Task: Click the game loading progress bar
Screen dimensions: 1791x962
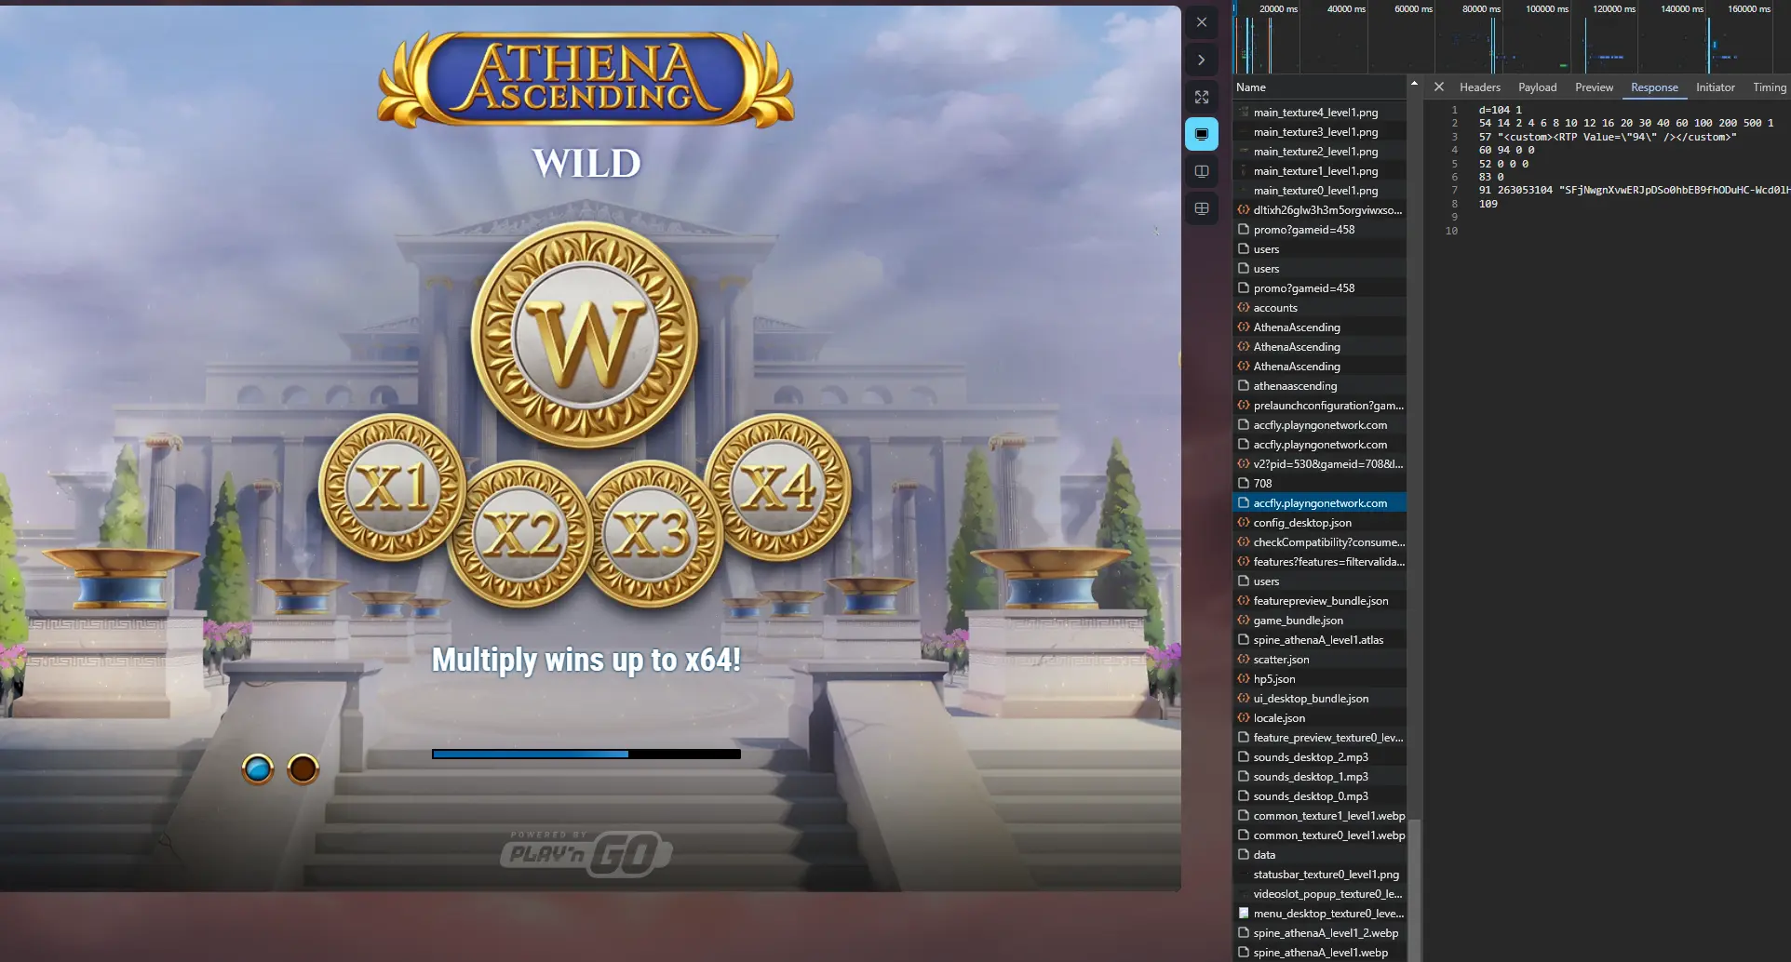Action: click(586, 754)
